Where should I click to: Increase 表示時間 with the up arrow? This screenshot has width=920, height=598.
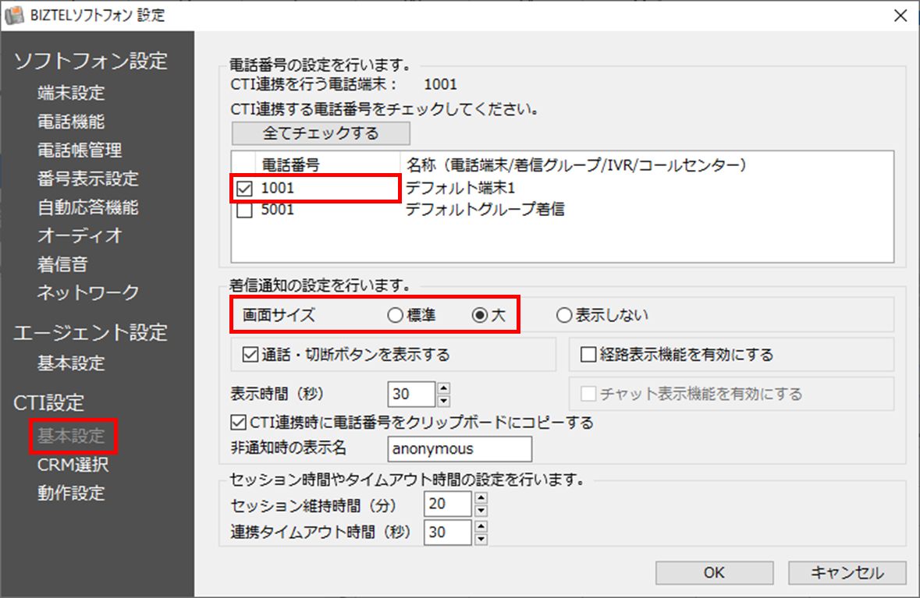(443, 388)
